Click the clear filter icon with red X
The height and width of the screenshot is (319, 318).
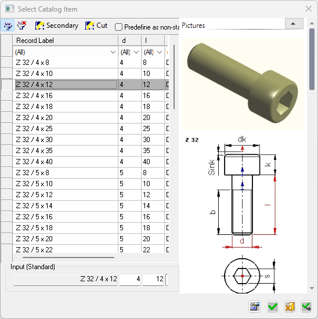[21, 26]
